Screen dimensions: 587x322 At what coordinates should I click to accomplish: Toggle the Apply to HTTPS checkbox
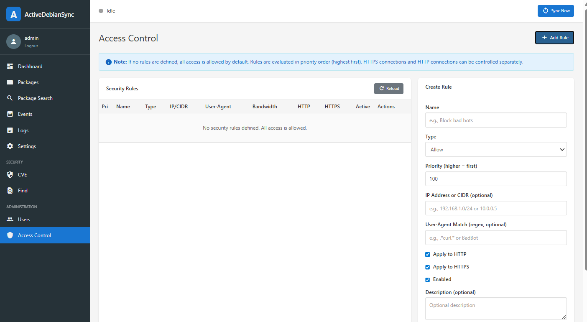(428, 267)
